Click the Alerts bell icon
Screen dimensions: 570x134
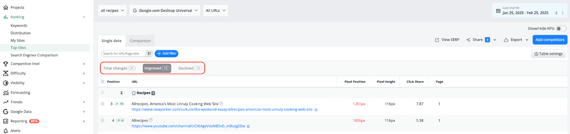(6, 131)
